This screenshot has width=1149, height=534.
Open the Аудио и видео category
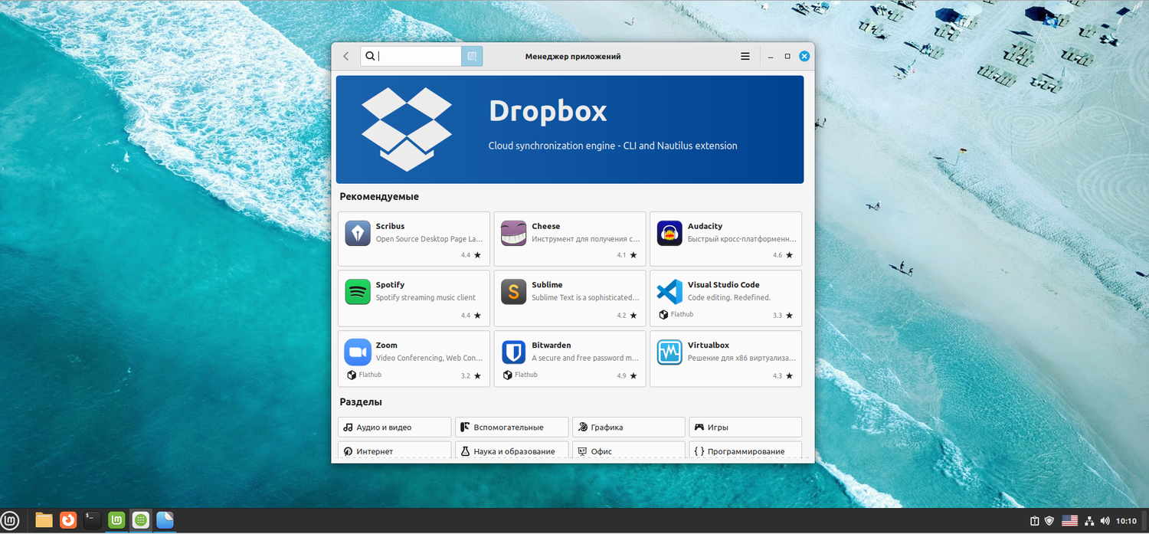coord(394,427)
